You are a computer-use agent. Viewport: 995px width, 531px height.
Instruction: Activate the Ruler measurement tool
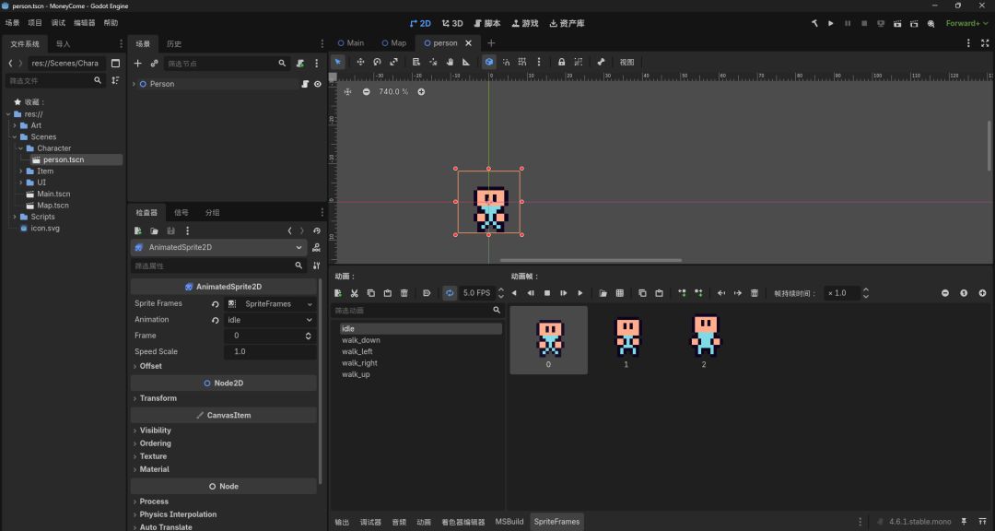pyautogui.click(x=466, y=62)
